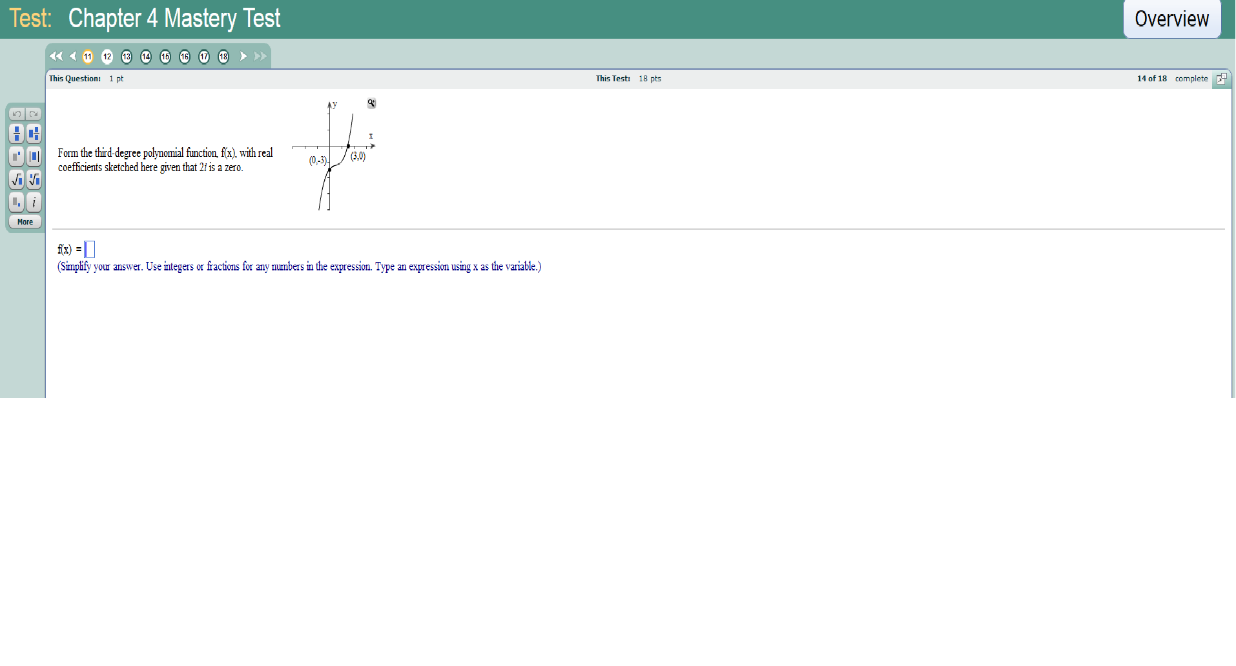Click the 'This Question:' label
1236x666 pixels.
click(75, 78)
